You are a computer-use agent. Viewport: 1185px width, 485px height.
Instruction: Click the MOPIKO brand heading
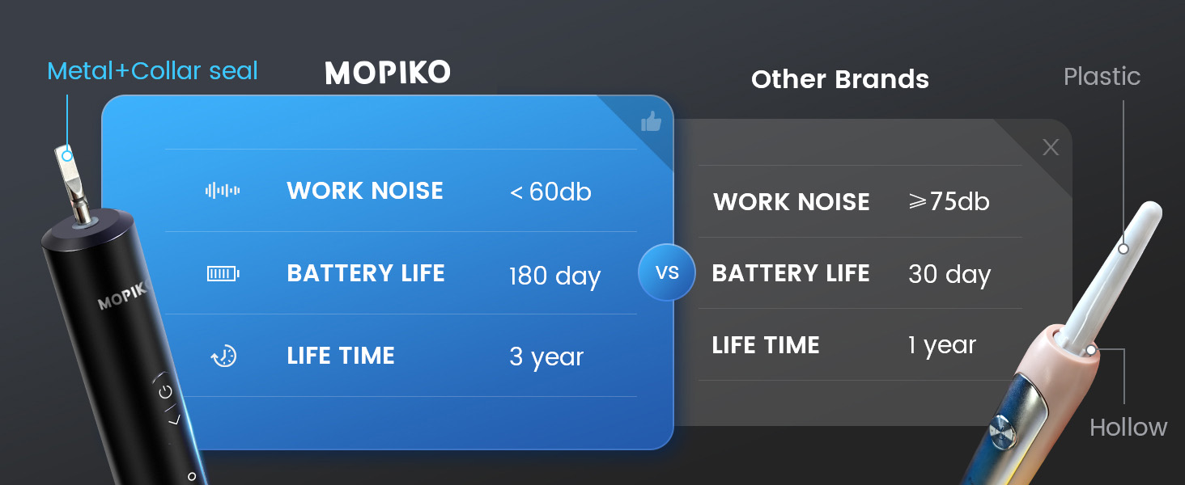pos(388,74)
